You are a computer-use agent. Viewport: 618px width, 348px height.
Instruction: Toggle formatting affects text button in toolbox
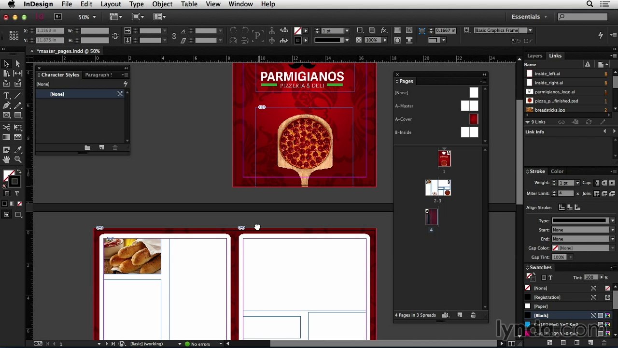pyautogui.click(x=17, y=193)
